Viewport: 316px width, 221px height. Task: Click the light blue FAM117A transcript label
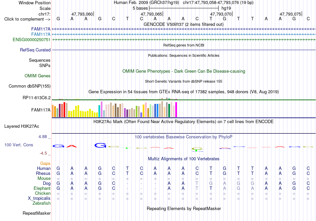pyautogui.click(x=41, y=35)
